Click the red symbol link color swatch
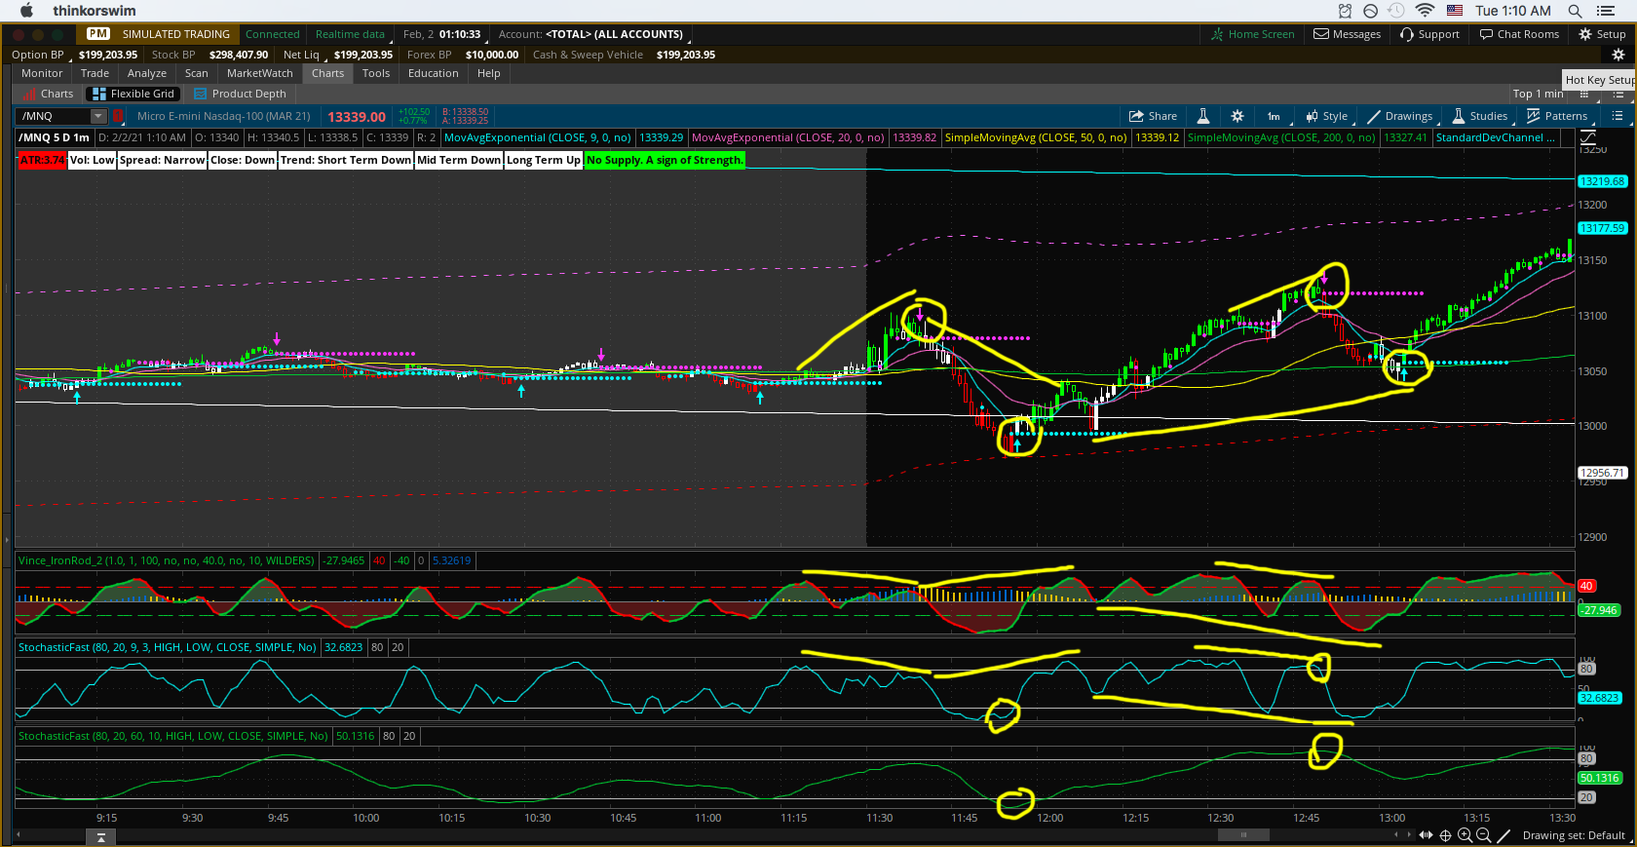 tap(118, 116)
